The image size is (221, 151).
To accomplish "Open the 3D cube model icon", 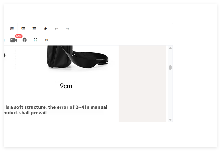I will tap(24, 40).
